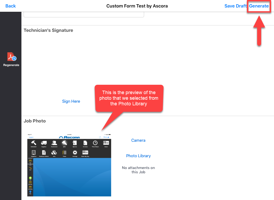This screenshot has height=200, width=274.
Task: Click the Supplies truck icon in preview
Action: (44, 143)
